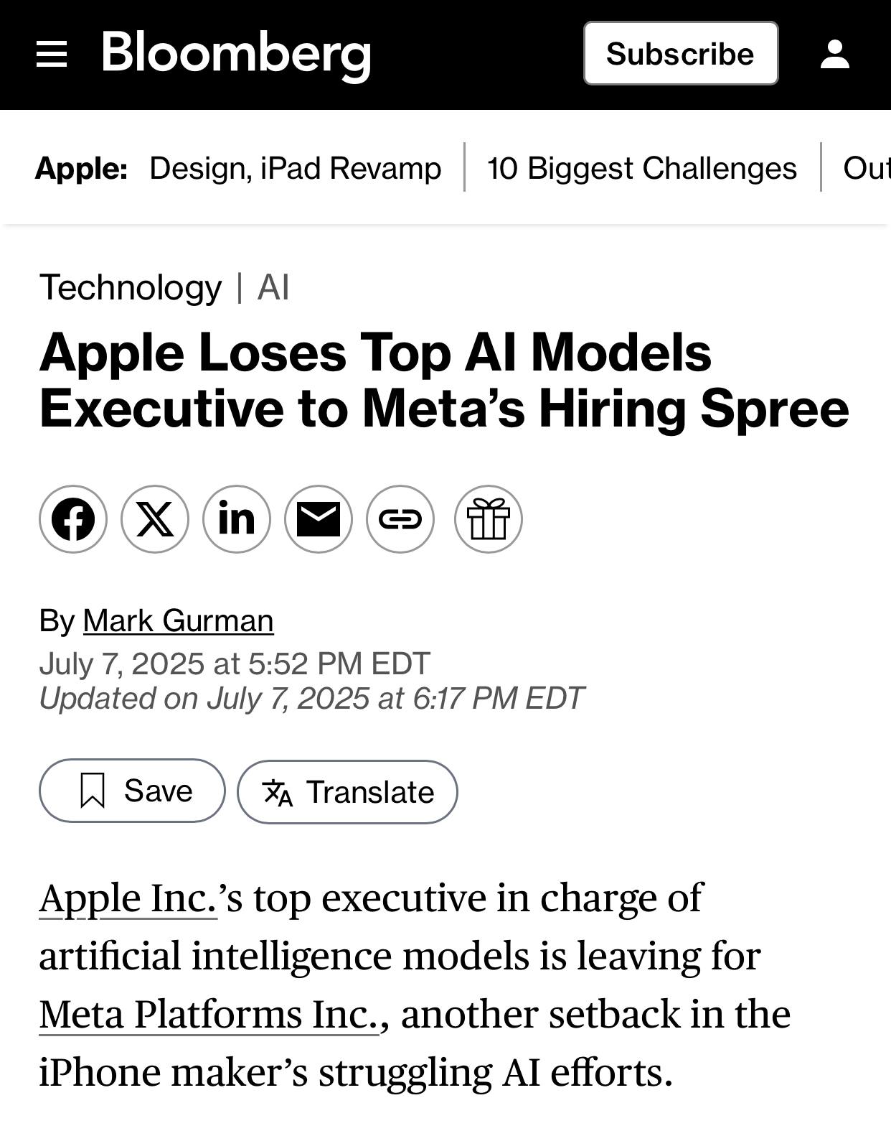The width and height of the screenshot is (891, 1131).
Task: Share article via email icon
Action: pos(319,519)
